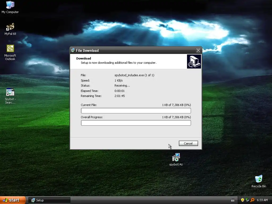This screenshot has width=272, height=204.
Task: Open the keyboard language bar icon in taskbar
Action: click(233, 200)
